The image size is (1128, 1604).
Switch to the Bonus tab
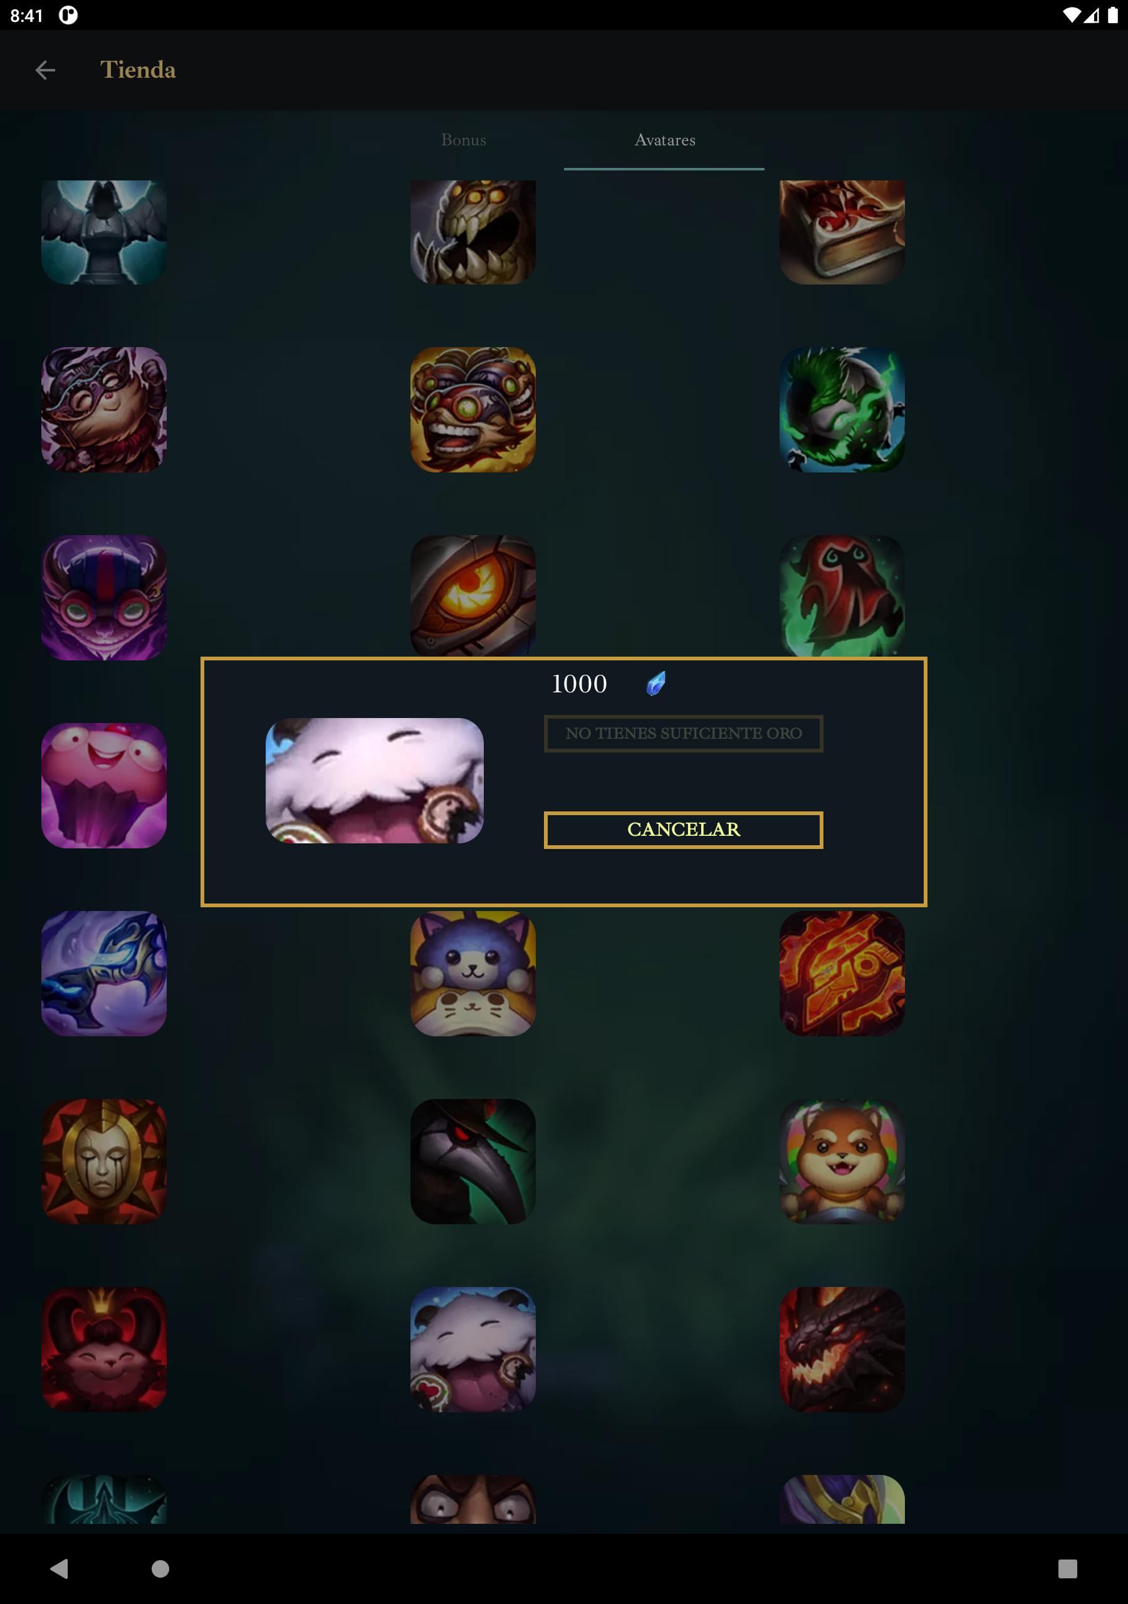coord(463,140)
